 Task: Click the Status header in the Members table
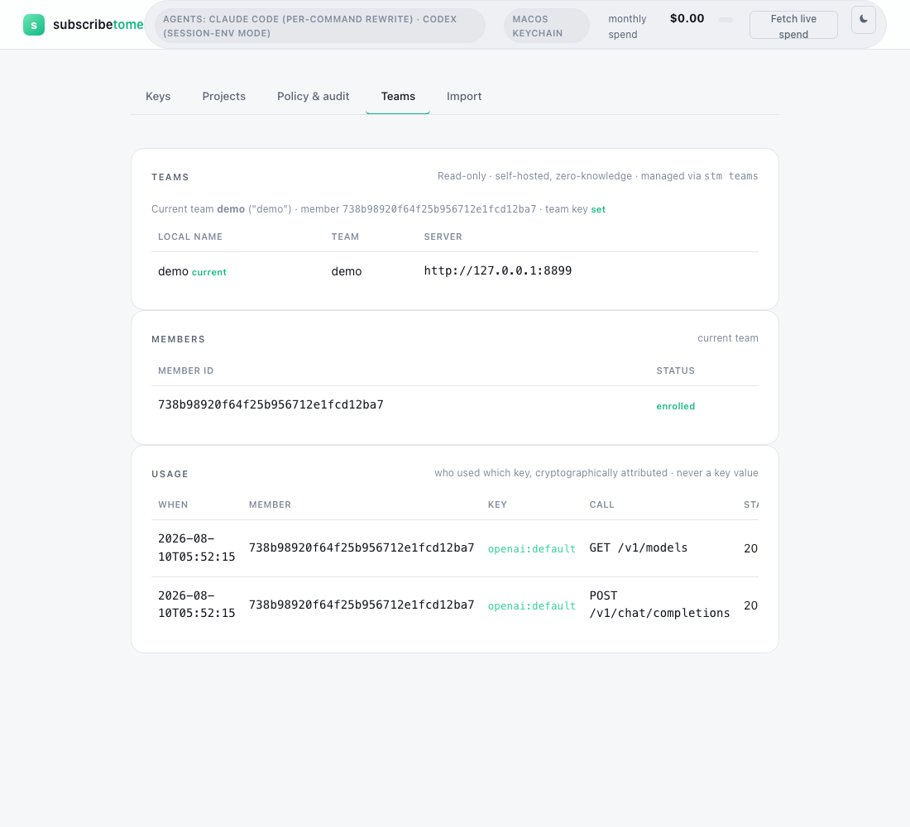pyautogui.click(x=676, y=370)
